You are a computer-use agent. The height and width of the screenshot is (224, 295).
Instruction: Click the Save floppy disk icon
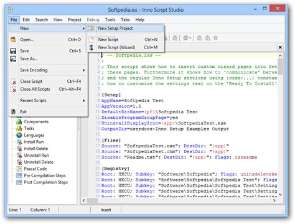point(13,51)
